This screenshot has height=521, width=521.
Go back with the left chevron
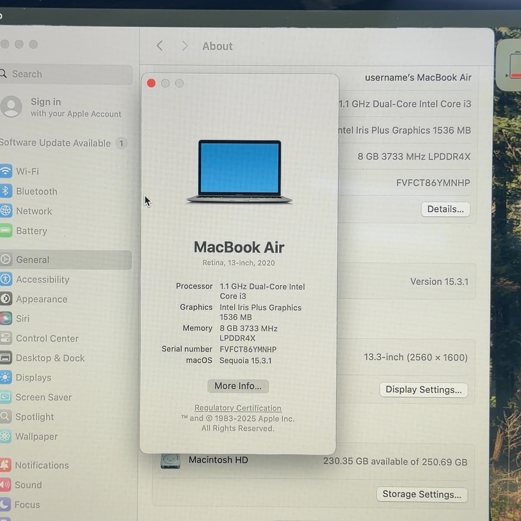[160, 46]
